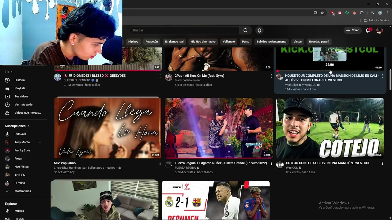Select the Vistos filter chip
This screenshot has height=220, width=392.
coord(297,42)
